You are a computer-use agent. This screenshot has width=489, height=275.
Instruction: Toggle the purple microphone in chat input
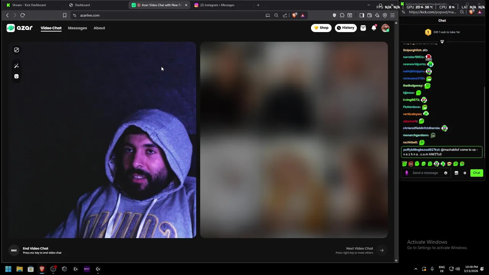406,173
